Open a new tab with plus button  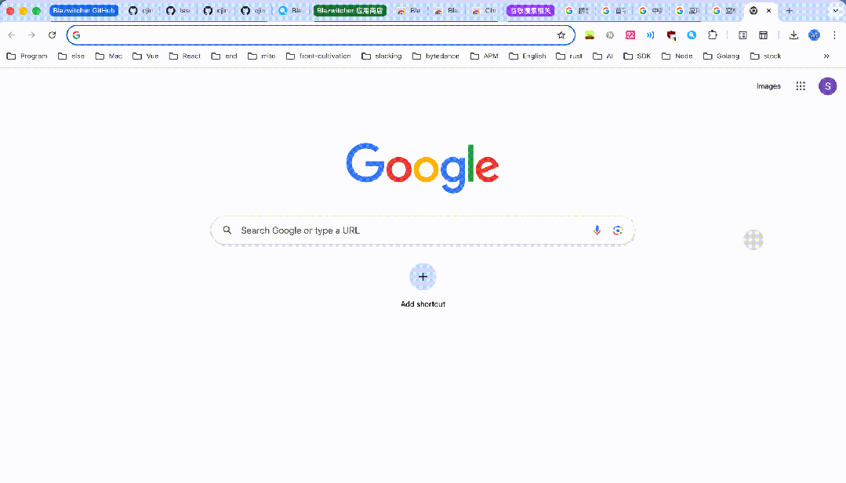click(x=790, y=11)
